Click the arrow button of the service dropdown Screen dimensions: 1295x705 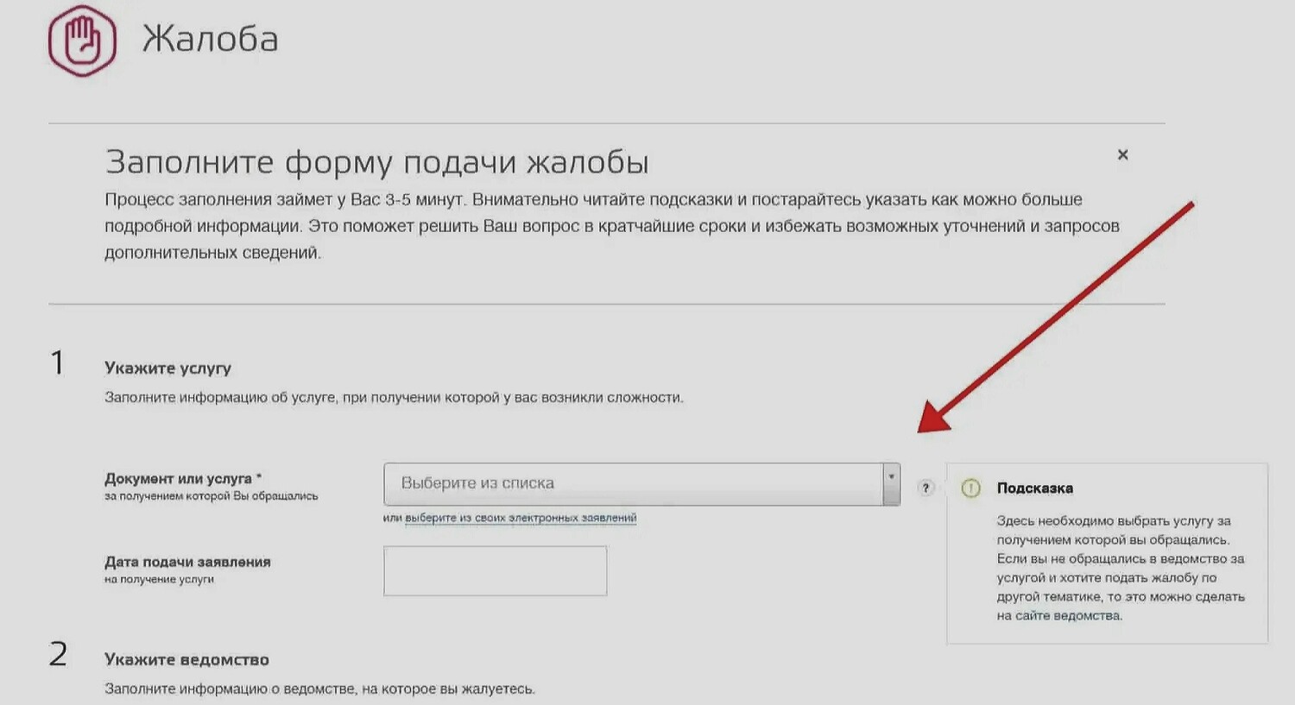891,484
